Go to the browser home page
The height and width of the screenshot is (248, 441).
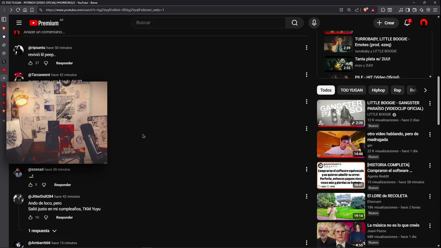point(25,10)
